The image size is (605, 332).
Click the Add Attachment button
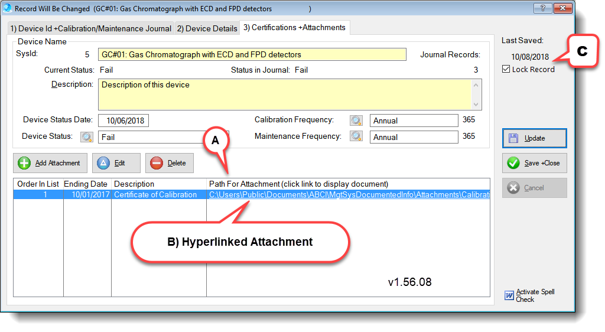50,163
